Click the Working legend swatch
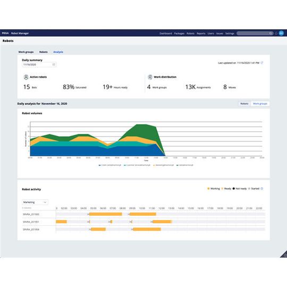This screenshot has height=287, width=287. coord(208,189)
